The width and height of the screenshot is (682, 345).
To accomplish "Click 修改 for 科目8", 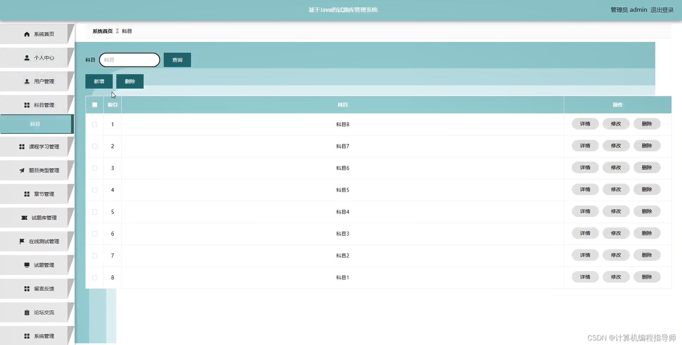I will click(x=616, y=124).
